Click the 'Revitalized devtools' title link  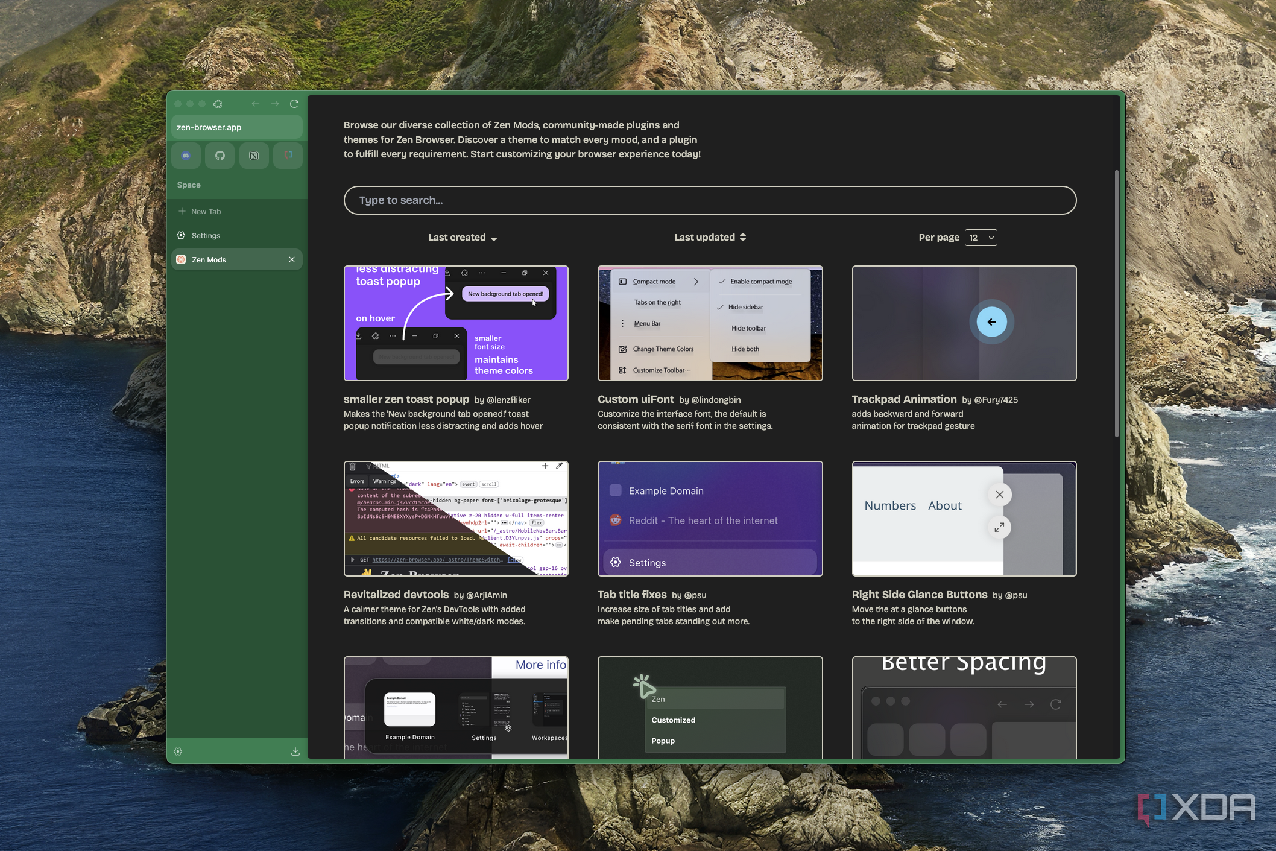(396, 595)
